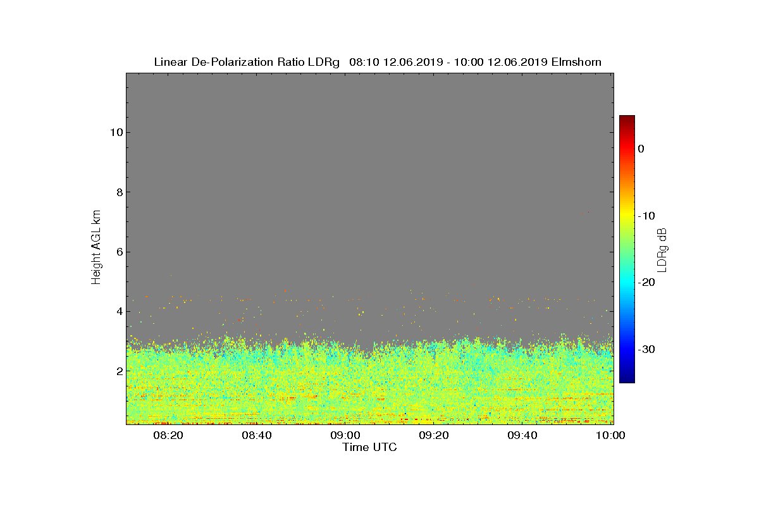Click the 2 km height tick label

tap(118, 371)
